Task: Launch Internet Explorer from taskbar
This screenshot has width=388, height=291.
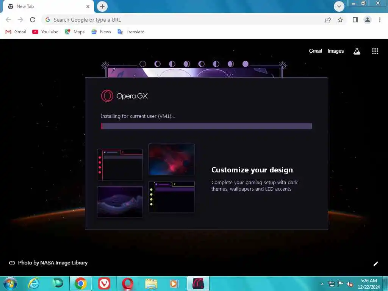Action: [x=33, y=283]
